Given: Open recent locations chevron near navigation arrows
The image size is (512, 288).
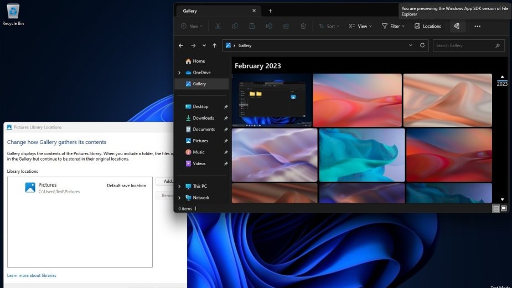Looking at the screenshot, I should (x=204, y=45).
